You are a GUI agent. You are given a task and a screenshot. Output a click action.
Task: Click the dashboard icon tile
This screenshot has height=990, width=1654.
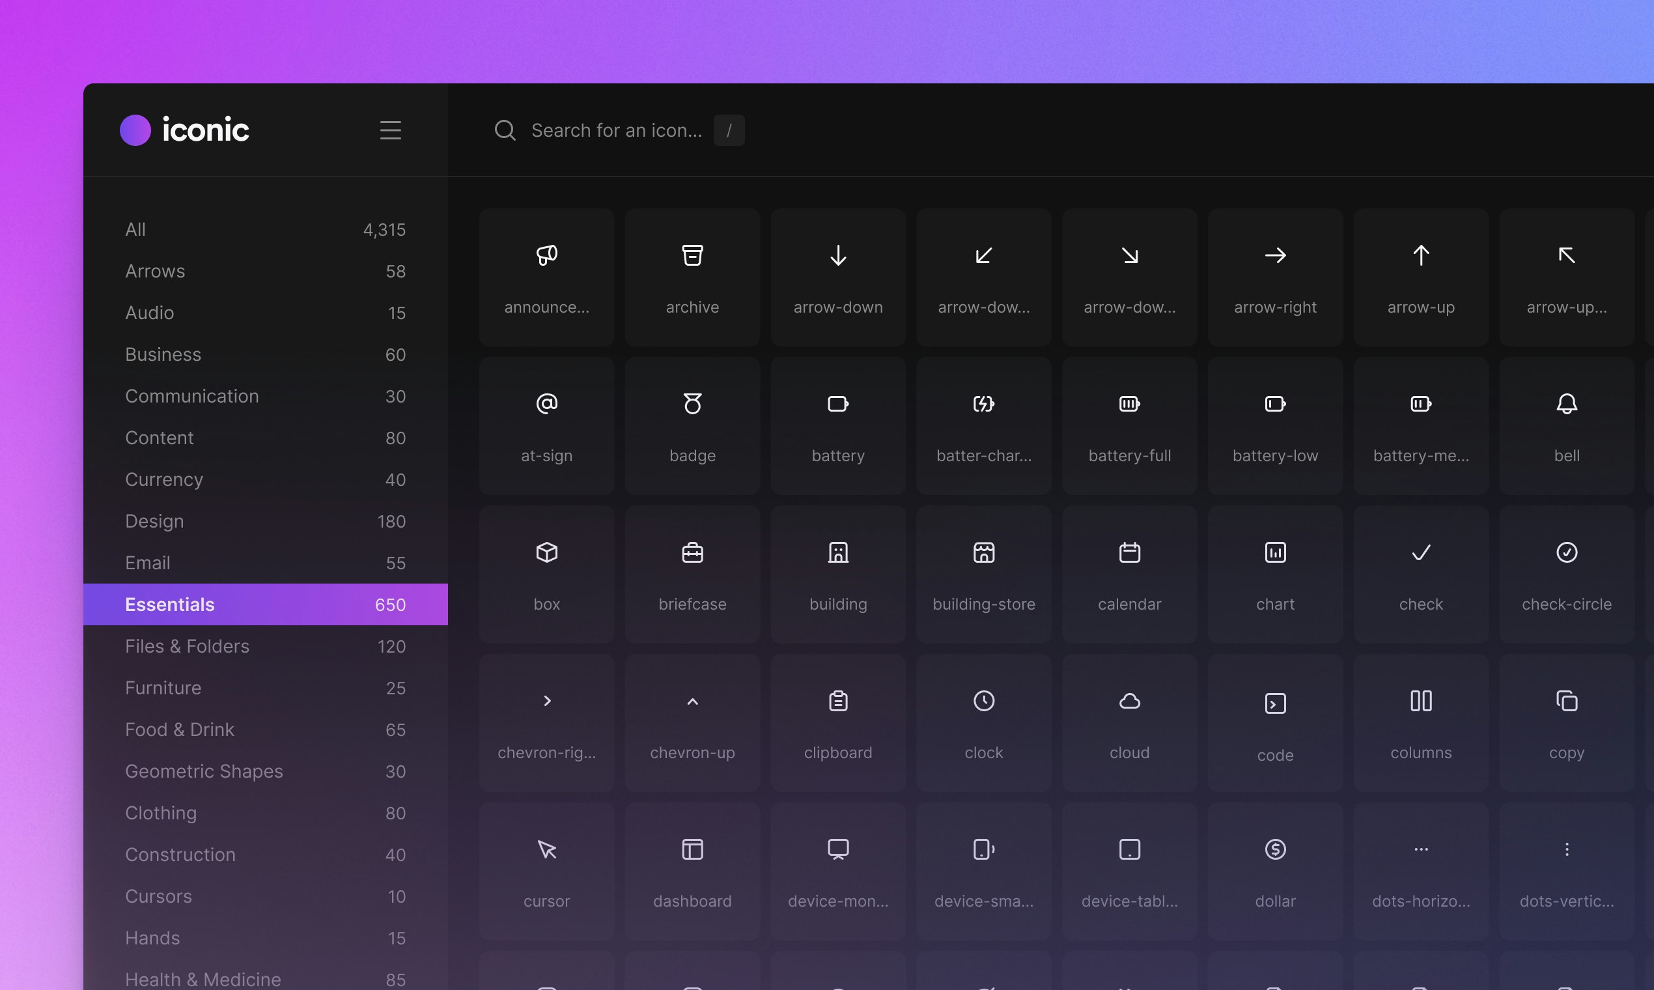pyautogui.click(x=692, y=871)
